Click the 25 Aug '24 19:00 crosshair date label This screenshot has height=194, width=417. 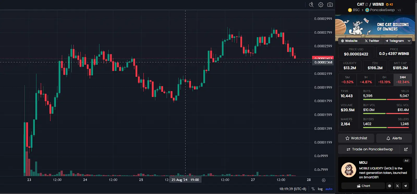[x=185, y=180]
